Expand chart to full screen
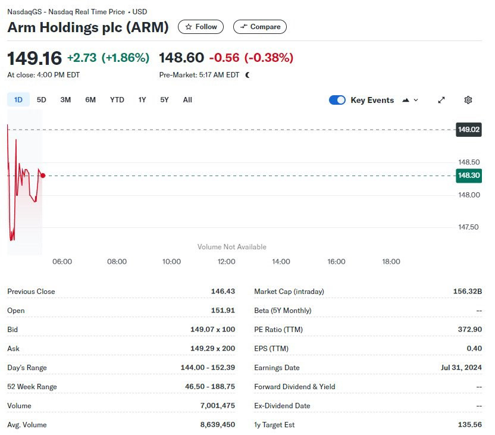 click(x=441, y=100)
